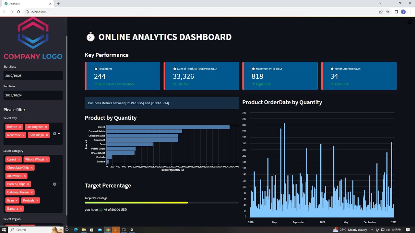
Task: Bookmark this page with star icon
Action: (388, 12)
